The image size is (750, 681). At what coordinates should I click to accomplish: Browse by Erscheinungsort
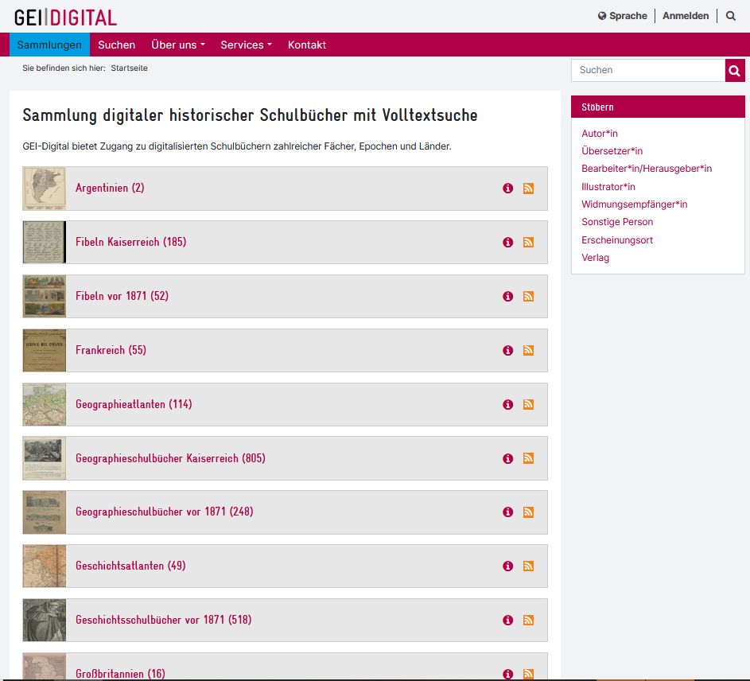click(x=617, y=240)
